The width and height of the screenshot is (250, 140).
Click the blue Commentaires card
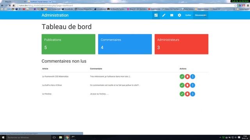(125, 44)
